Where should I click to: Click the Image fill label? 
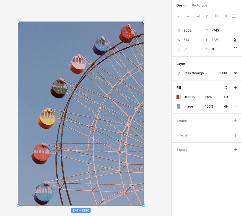[188, 106]
